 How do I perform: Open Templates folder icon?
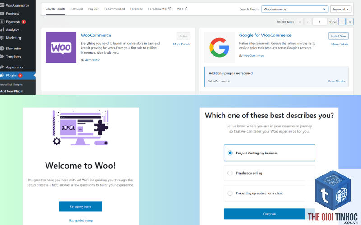(x=2, y=57)
